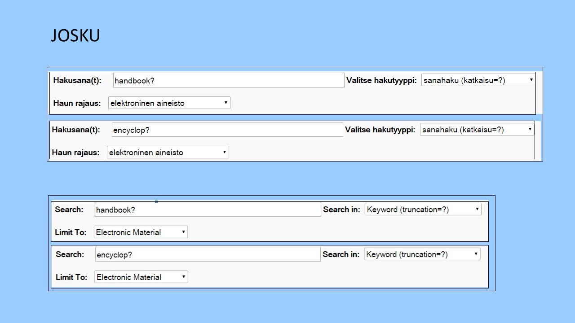Click 'Limit To:' label below the English encyclop? field
The width and height of the screenshot is (575, 323).
point(71,277)
